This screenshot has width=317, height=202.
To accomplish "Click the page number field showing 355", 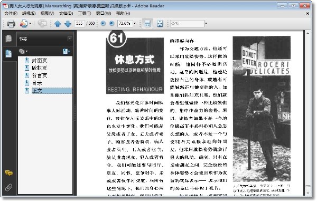I will coord(79,23).
